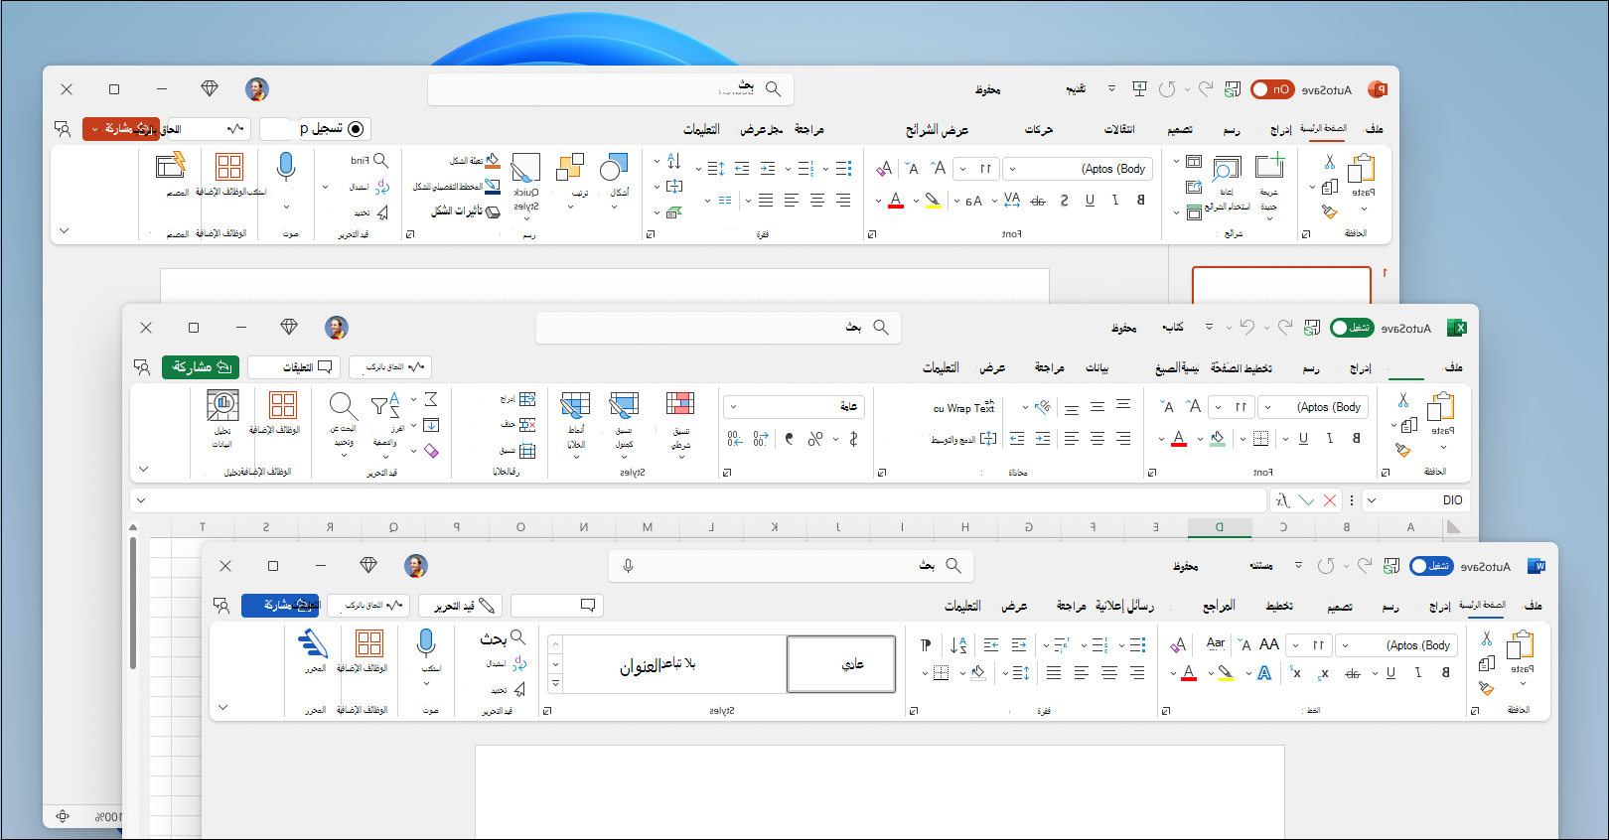Click the Excel Add-ins grid icon
Viewport: 1609px width, 840px height.
pos(283,404)
